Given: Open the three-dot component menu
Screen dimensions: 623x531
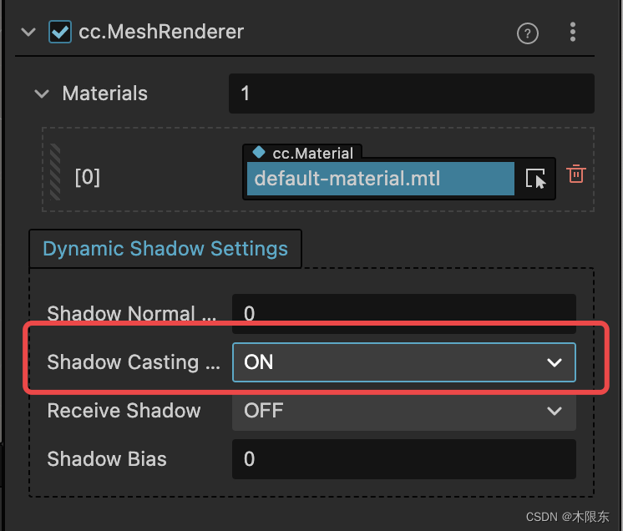Looking at the screenshot, I should pyautogui.click(x=573, y=32).
